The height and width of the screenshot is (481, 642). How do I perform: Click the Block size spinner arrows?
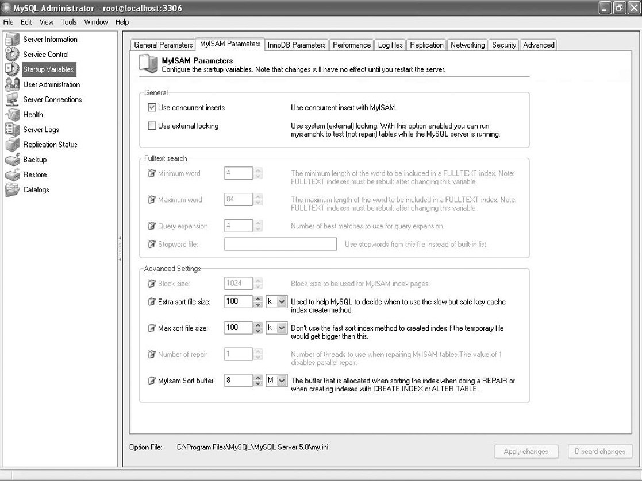258,284
